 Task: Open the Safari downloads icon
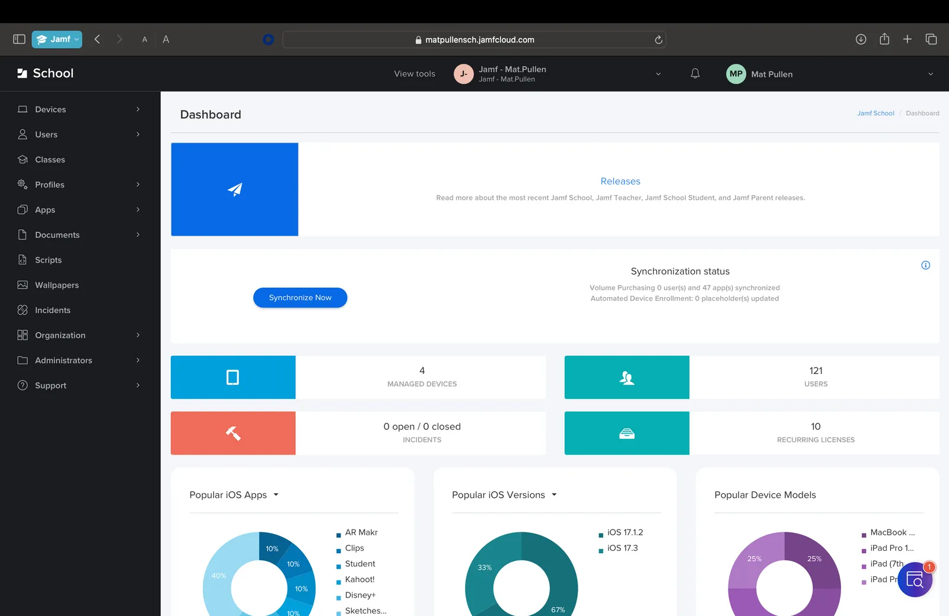point(861,39)
